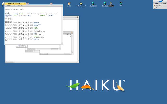Click the '1 item' count label
Image resolution: width=167 pixels, height=104 pixels.
point(42,54)
